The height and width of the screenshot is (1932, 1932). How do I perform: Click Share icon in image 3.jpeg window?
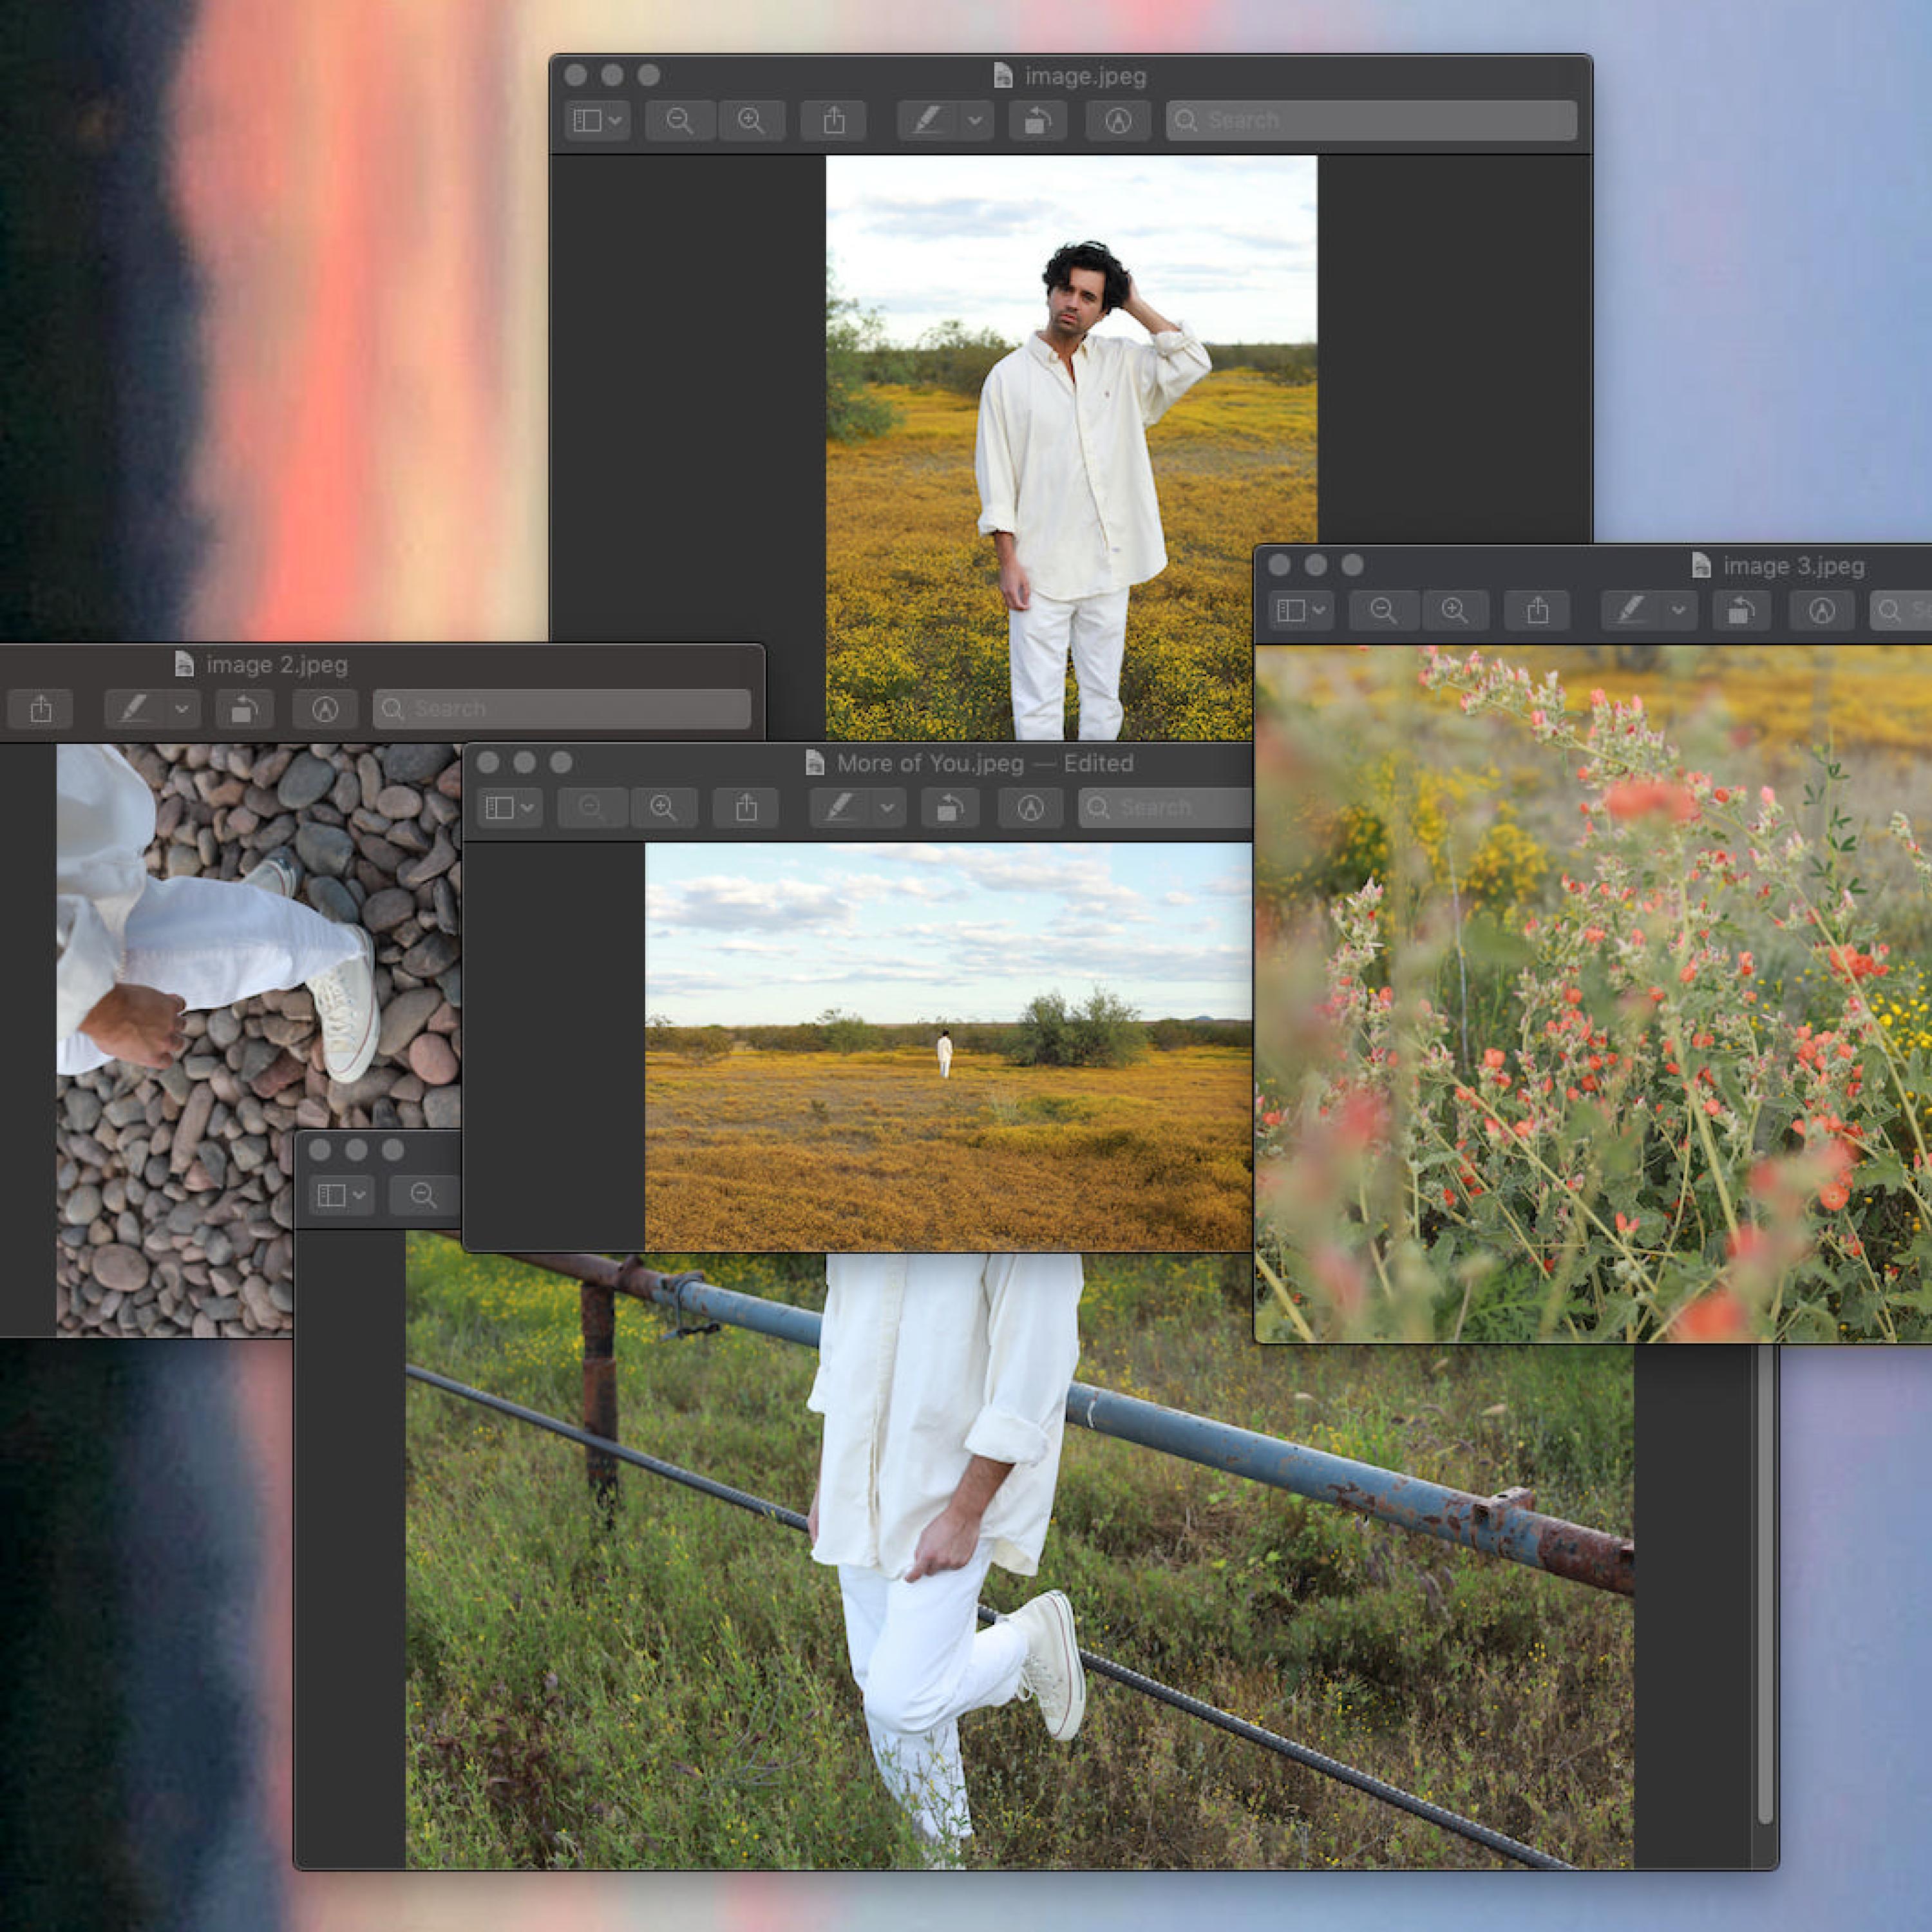tap(1538, 610)
